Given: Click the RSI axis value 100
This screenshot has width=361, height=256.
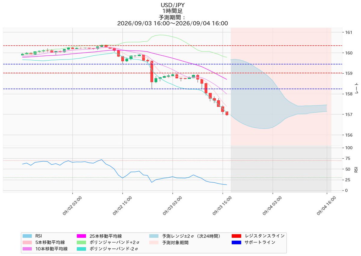Looking at the screenshot, I should 349,148.
